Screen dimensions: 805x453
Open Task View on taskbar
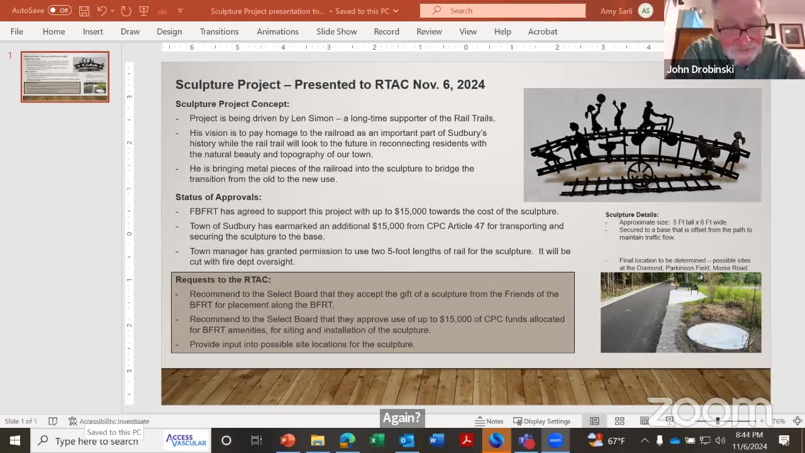(257, 440)
